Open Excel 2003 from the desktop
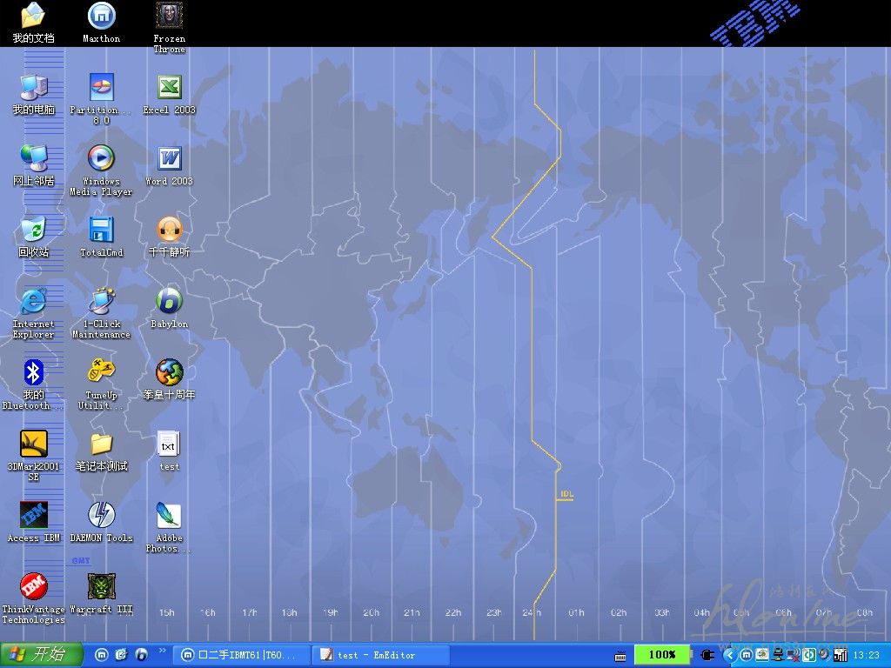This screenshot has width=891, height=668. 169,88
